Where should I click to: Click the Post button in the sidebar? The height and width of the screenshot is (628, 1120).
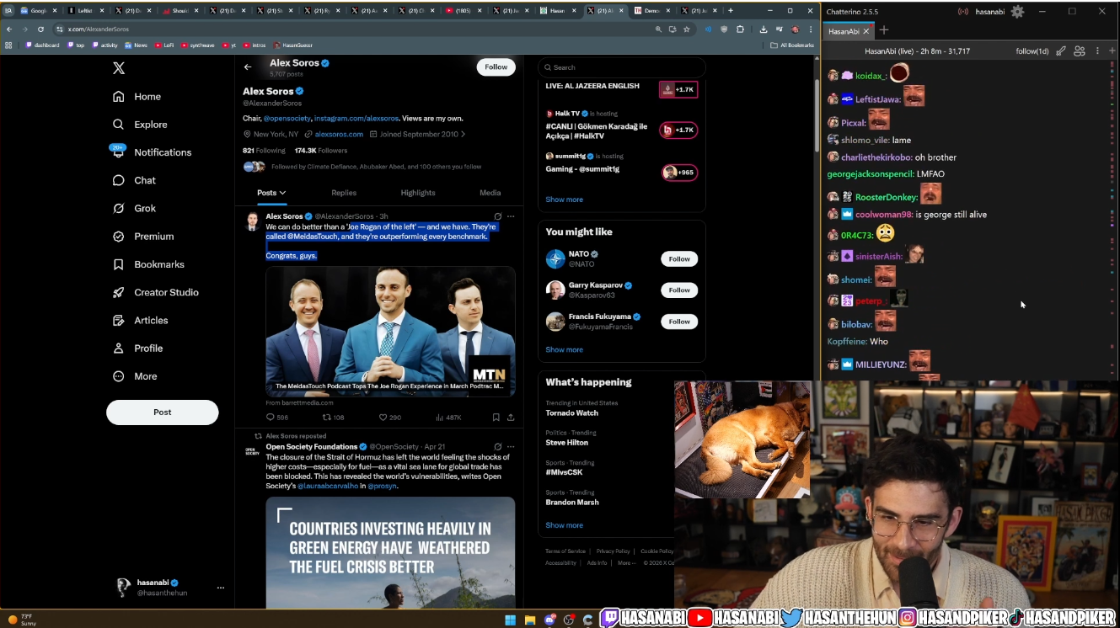163,412
